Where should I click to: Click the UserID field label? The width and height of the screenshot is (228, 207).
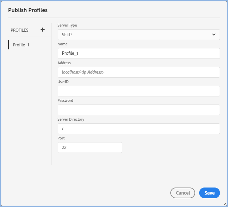tap(63, 82)
